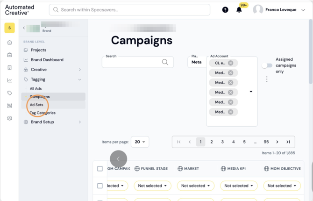
Task: Jump to the last page button
Action: coord(288,142)
